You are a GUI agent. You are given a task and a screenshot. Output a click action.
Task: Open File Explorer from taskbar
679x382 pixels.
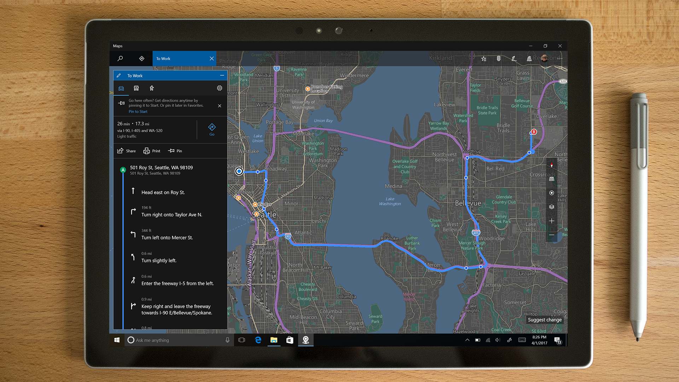pyautogui.click(x=274, y=340)
